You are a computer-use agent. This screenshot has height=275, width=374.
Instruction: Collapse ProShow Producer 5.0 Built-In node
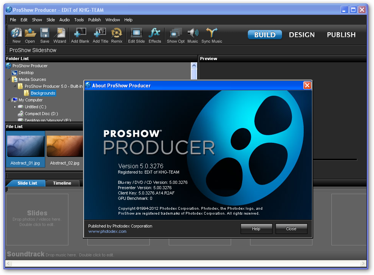pos(15,85)
